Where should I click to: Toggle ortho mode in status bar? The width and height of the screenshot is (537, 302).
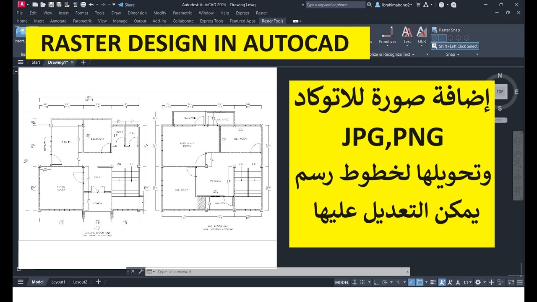click(x=376, y=282)
